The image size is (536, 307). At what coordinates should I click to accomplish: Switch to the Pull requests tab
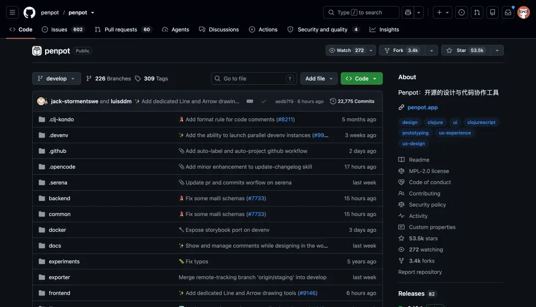pyautogui.click(x=123, y=30)
